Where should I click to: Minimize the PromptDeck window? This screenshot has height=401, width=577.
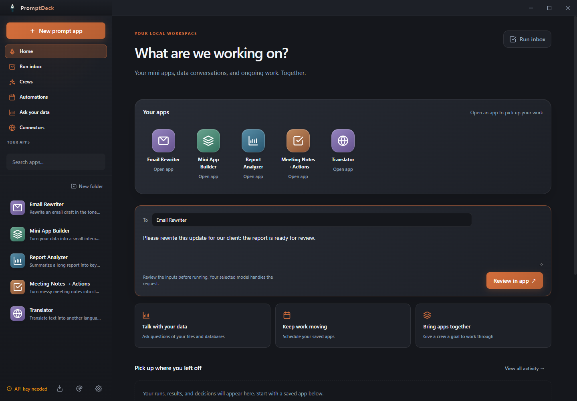pyautogui.click(x=531, y=8)
